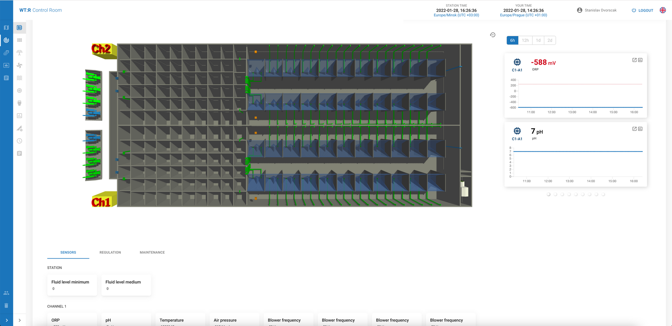This screenshot has height=326, width=672.
Task: Open pH card bar chart icon
Action: [640, 129]
